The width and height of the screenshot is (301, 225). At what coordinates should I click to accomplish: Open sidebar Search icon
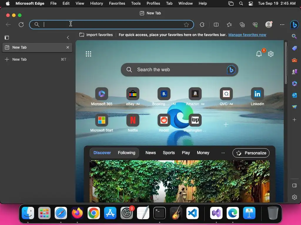[x=294, y=36]
